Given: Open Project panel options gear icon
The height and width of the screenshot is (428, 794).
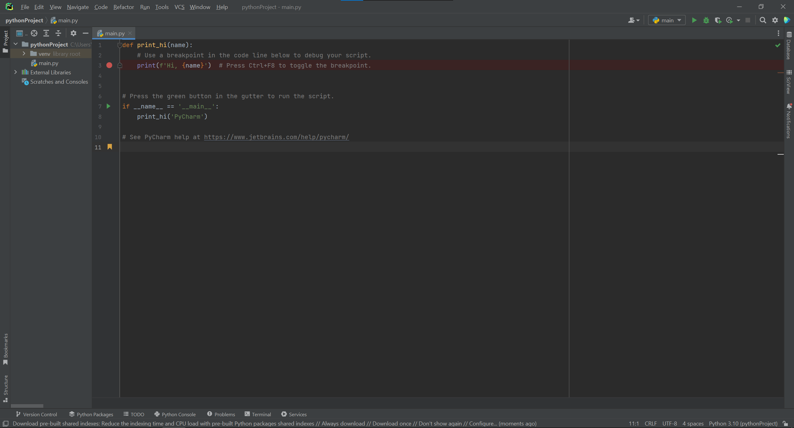Looking at the screenshot, I should (x=74, y=33).
